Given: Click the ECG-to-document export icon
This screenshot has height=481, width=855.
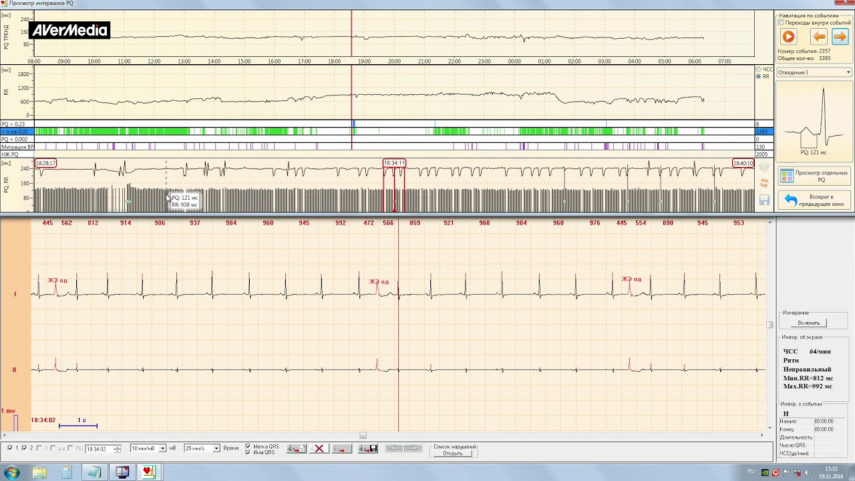Looking at the screenshot, I should [297, 449].
